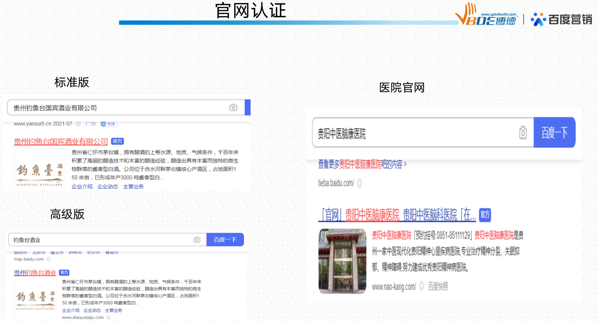
Task: Click 企业介绍 link in standard version result
Action: 82,187
